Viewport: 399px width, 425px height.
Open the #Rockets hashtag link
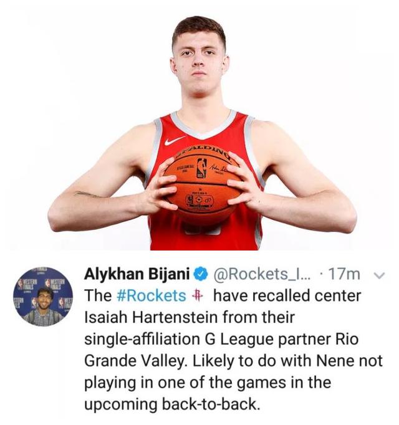[x=151, y=295]
